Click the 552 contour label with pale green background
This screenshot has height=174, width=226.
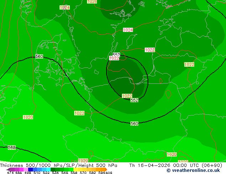point(134,100)
